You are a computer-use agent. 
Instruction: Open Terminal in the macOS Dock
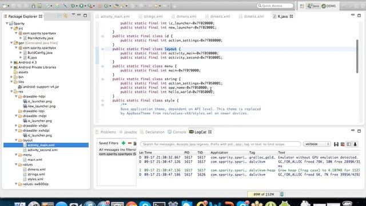tap(159, 204)
